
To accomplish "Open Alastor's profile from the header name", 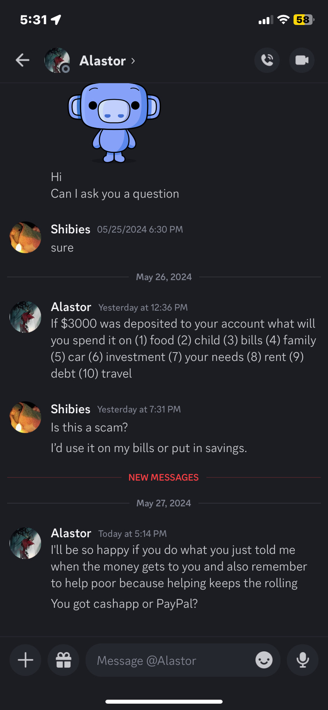I will point(103,61).
